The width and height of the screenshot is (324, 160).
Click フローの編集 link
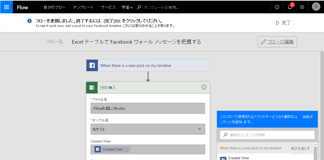pos(280,42)
